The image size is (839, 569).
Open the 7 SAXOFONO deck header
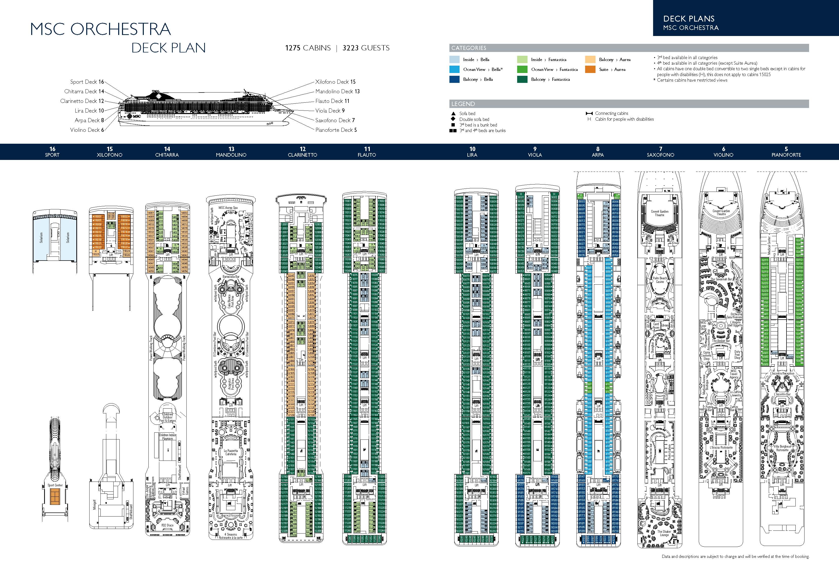[x=661, y=152]
